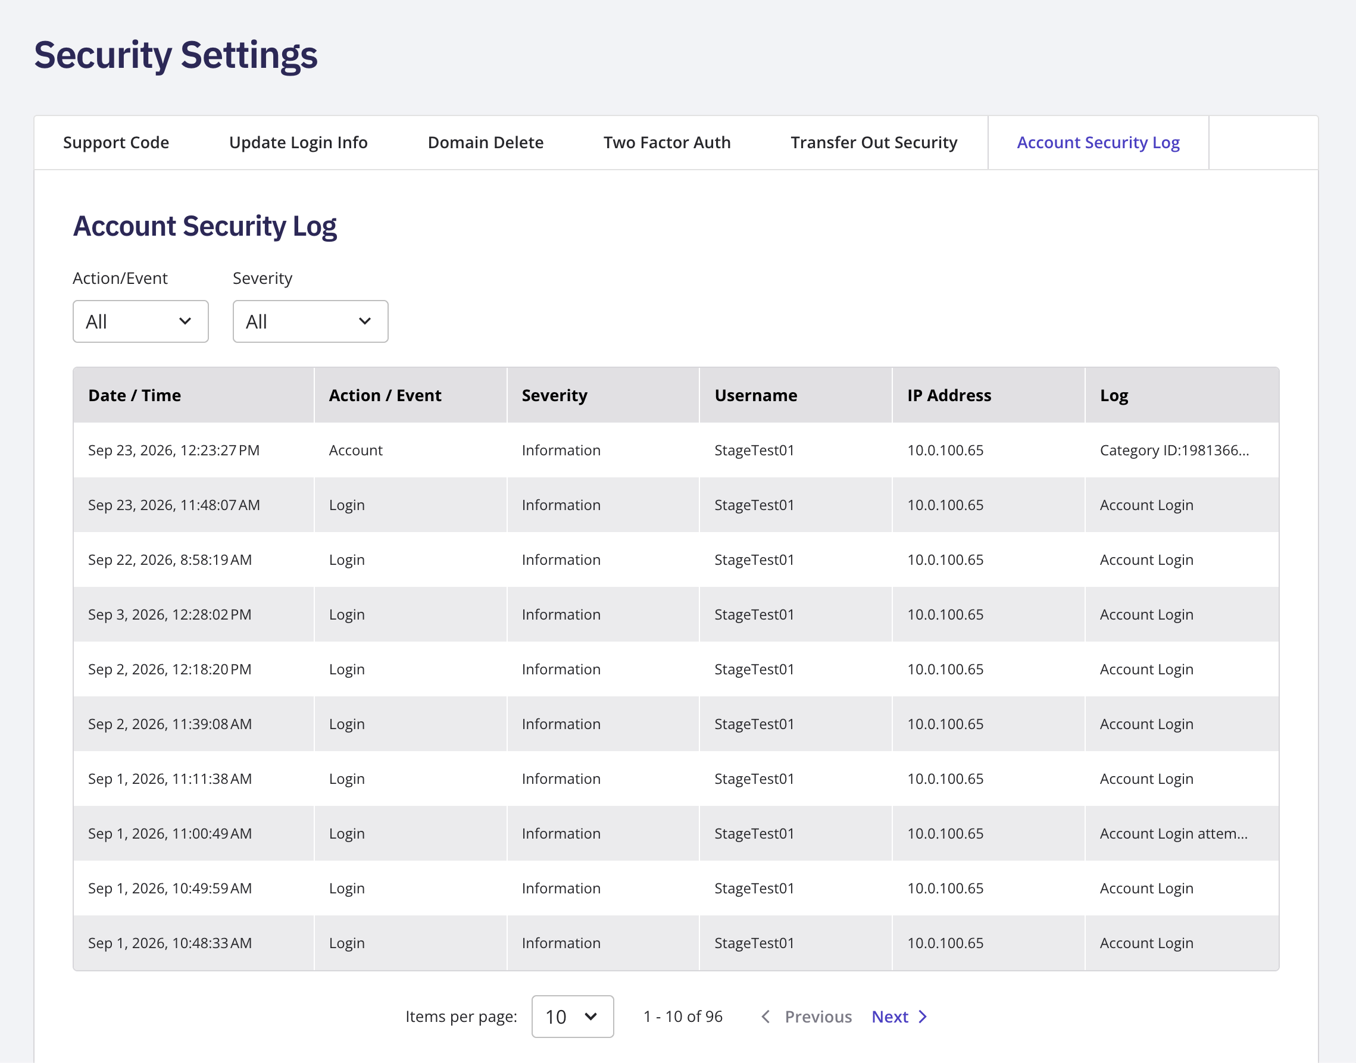Select log entry Sep 22, 2026, 8:58:19 AM

(x=676, y=559)
